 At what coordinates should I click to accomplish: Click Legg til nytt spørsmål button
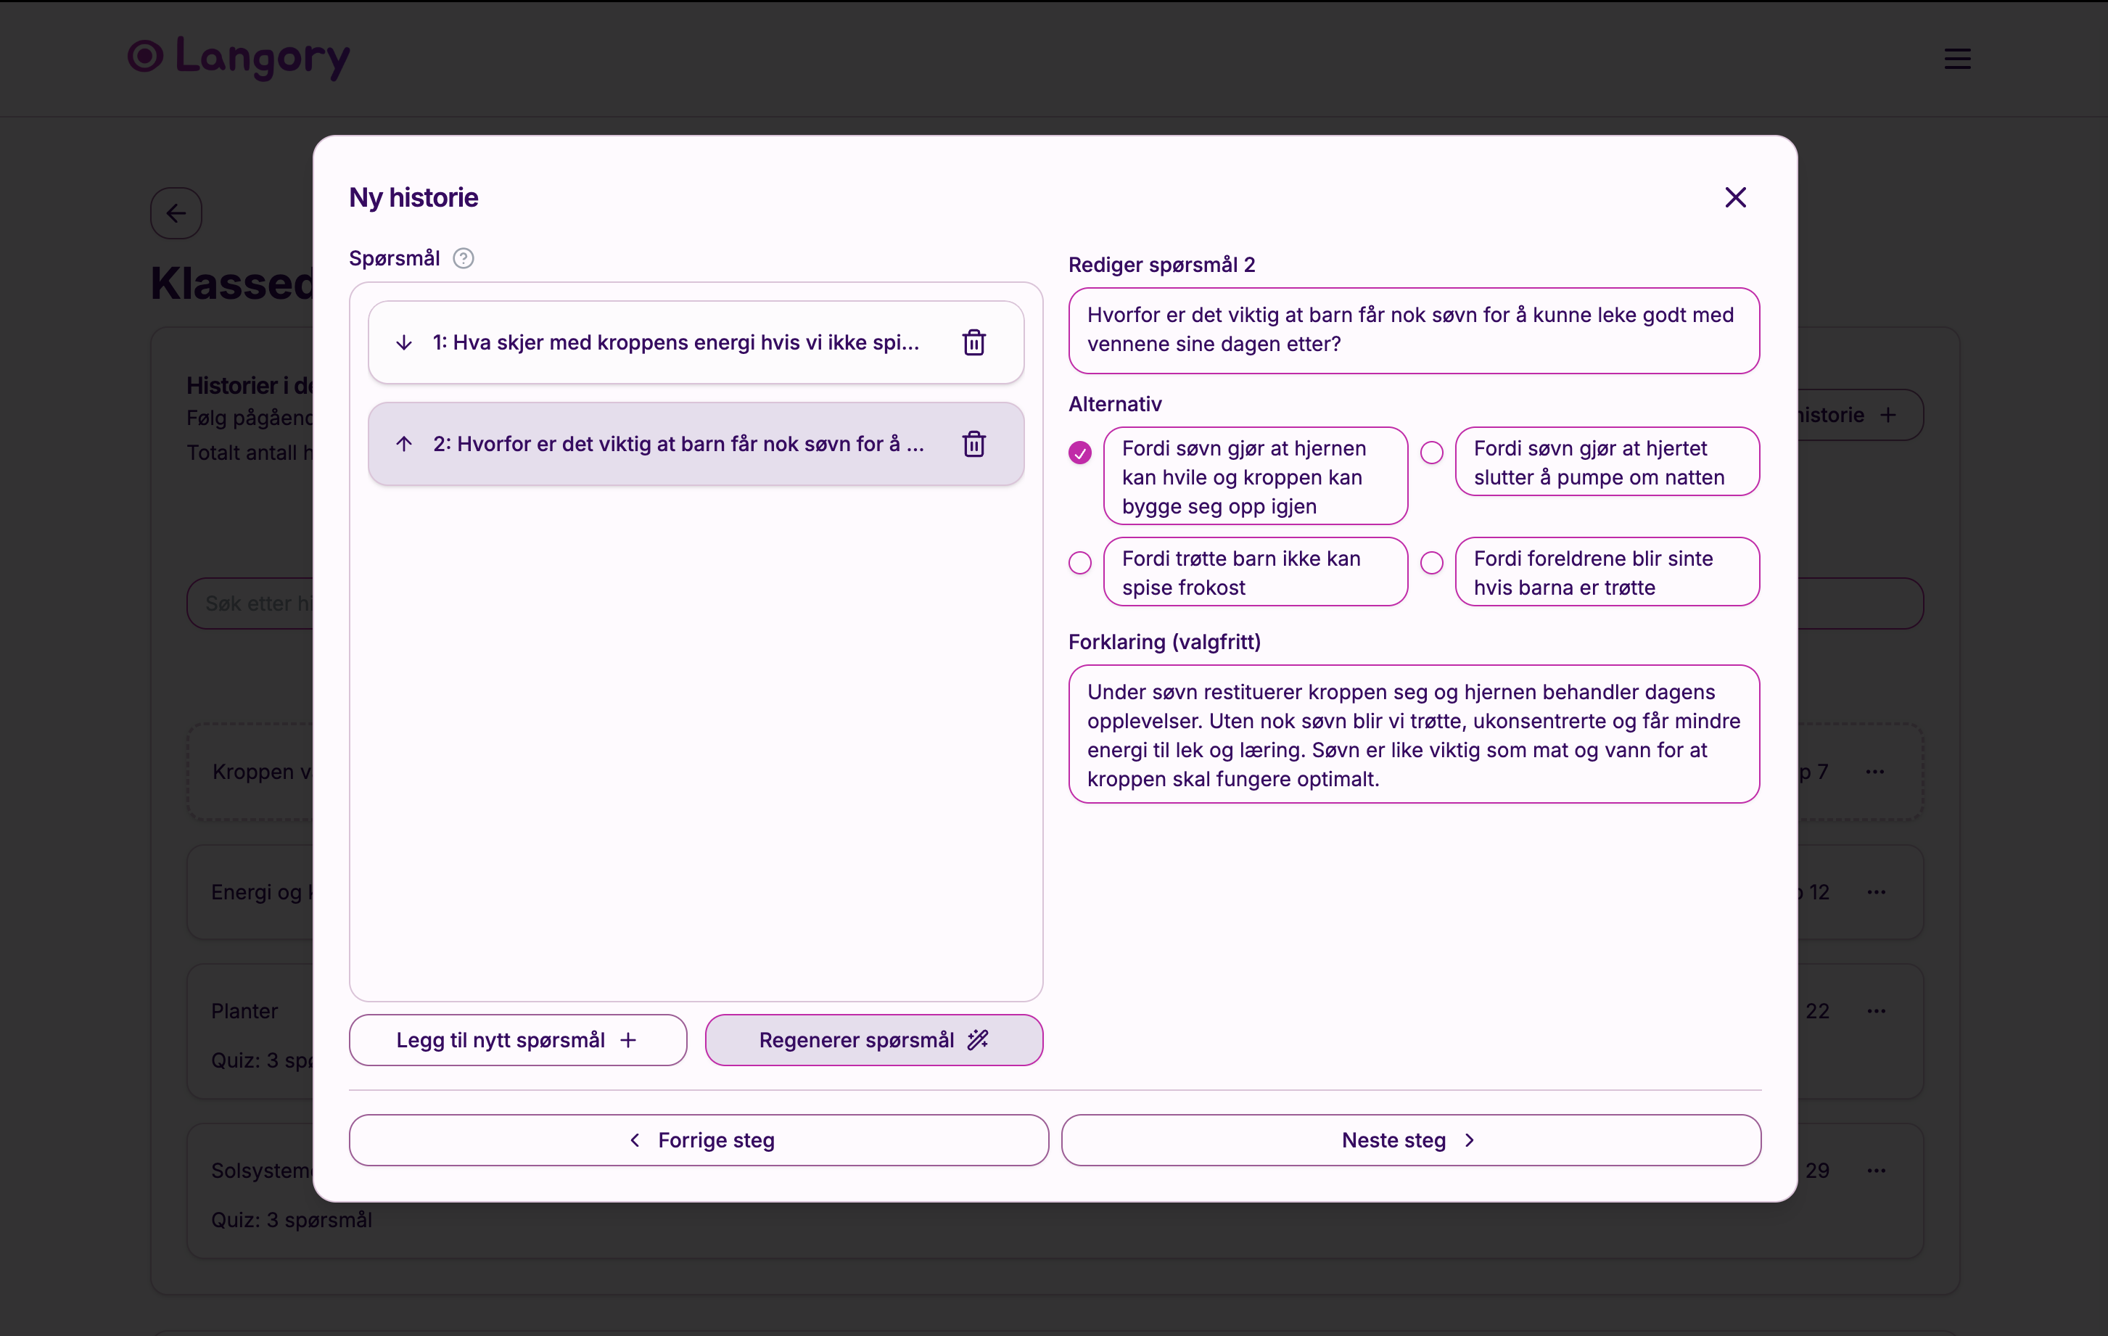point(517,1040)
